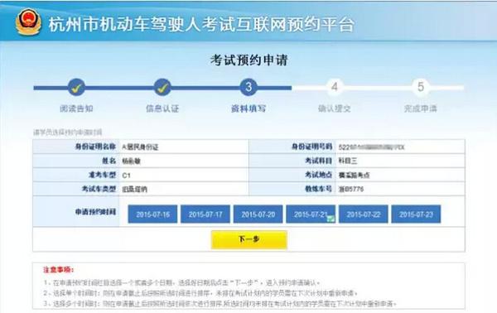This screenshot has width=497, height=313.
Task: Click the step 3 circle
Action: point(248,88)
